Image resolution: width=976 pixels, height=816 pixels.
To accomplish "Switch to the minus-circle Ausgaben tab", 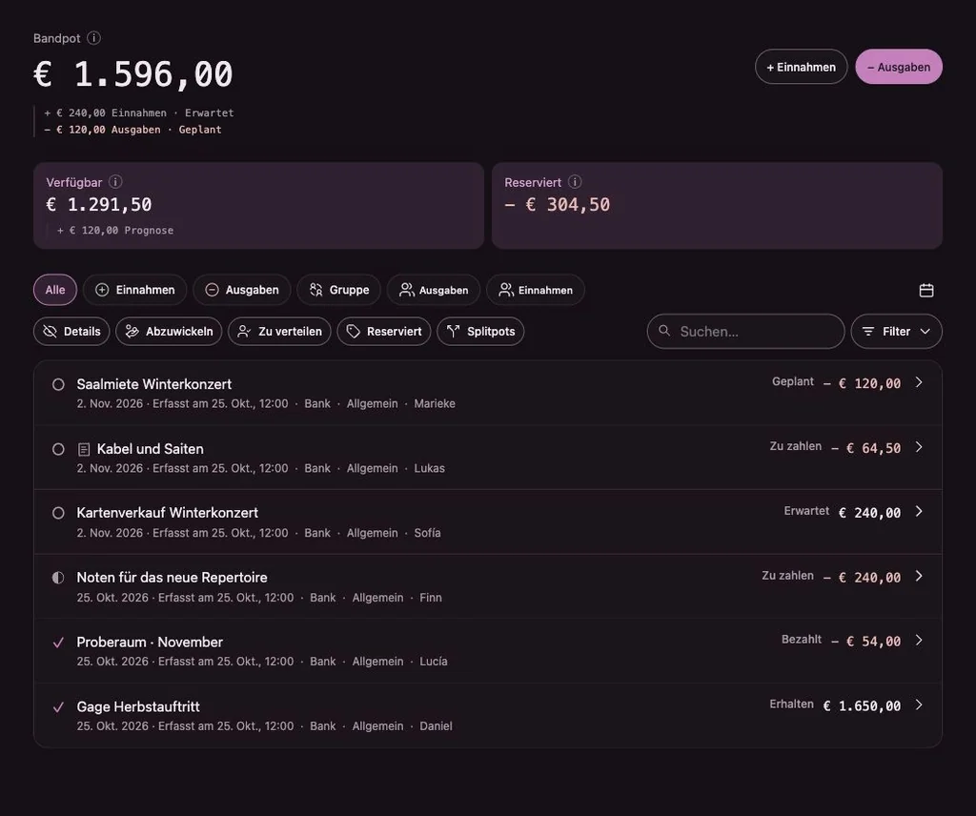I will coord(241,290).
